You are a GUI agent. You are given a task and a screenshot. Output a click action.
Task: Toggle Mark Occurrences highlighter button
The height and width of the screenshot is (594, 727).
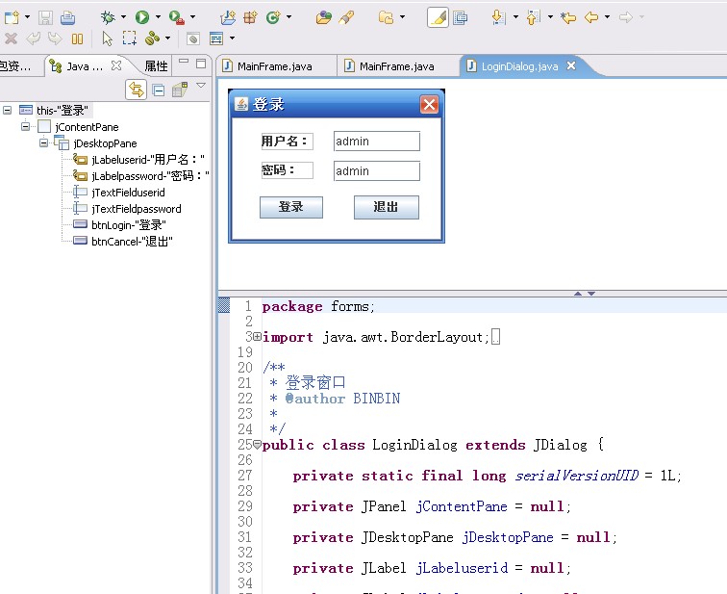point(438,17)
